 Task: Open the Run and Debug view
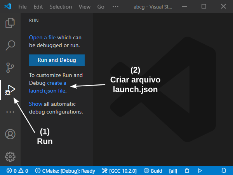10,90
